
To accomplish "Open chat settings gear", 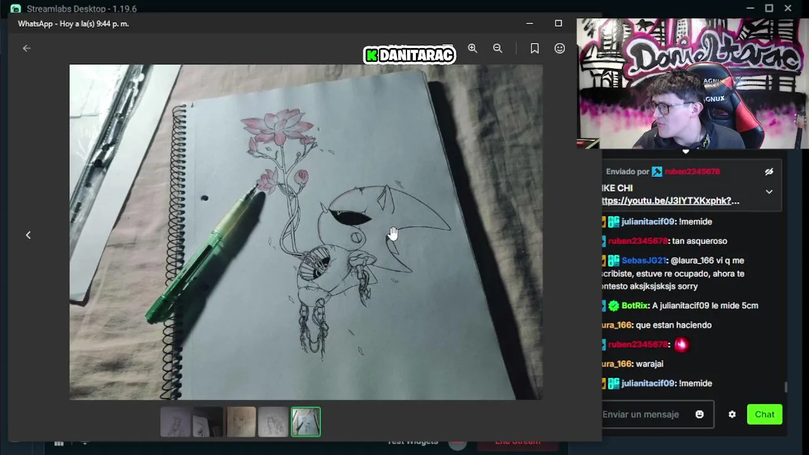I will pos(732,415).
